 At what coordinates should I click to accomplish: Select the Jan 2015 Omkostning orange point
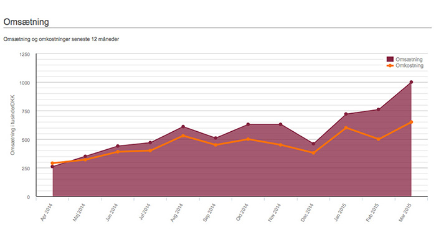pos(346,127)
